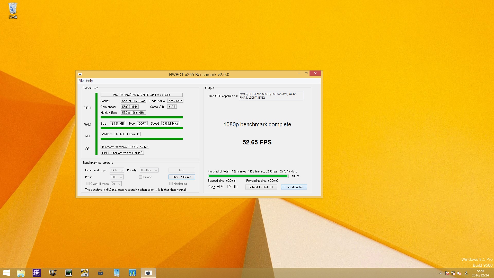Screen dimensions: 494x278
Task: Enable the Overkill mode checkbox
Action: point(88,184)
